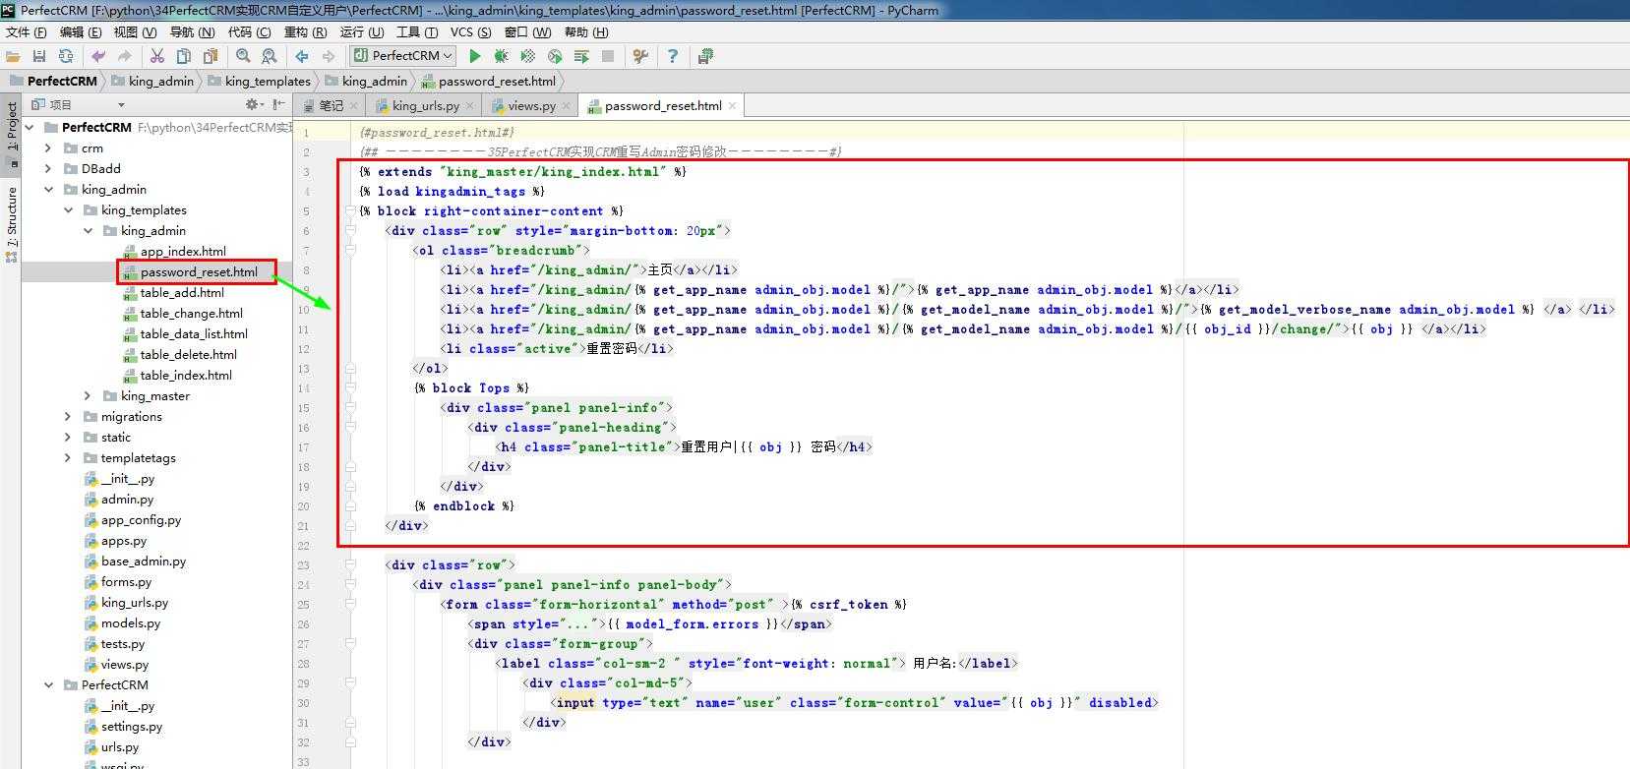Expand the static folder
The height and width of the screenshot is (769, 1630).
coord(68,437)
